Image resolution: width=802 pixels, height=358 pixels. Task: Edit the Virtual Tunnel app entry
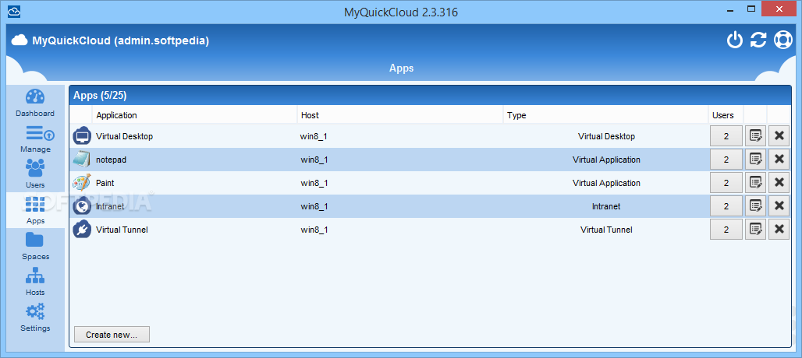tap(755, 230)
